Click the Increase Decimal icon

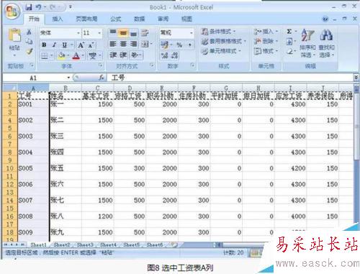(x=164, y=55)
